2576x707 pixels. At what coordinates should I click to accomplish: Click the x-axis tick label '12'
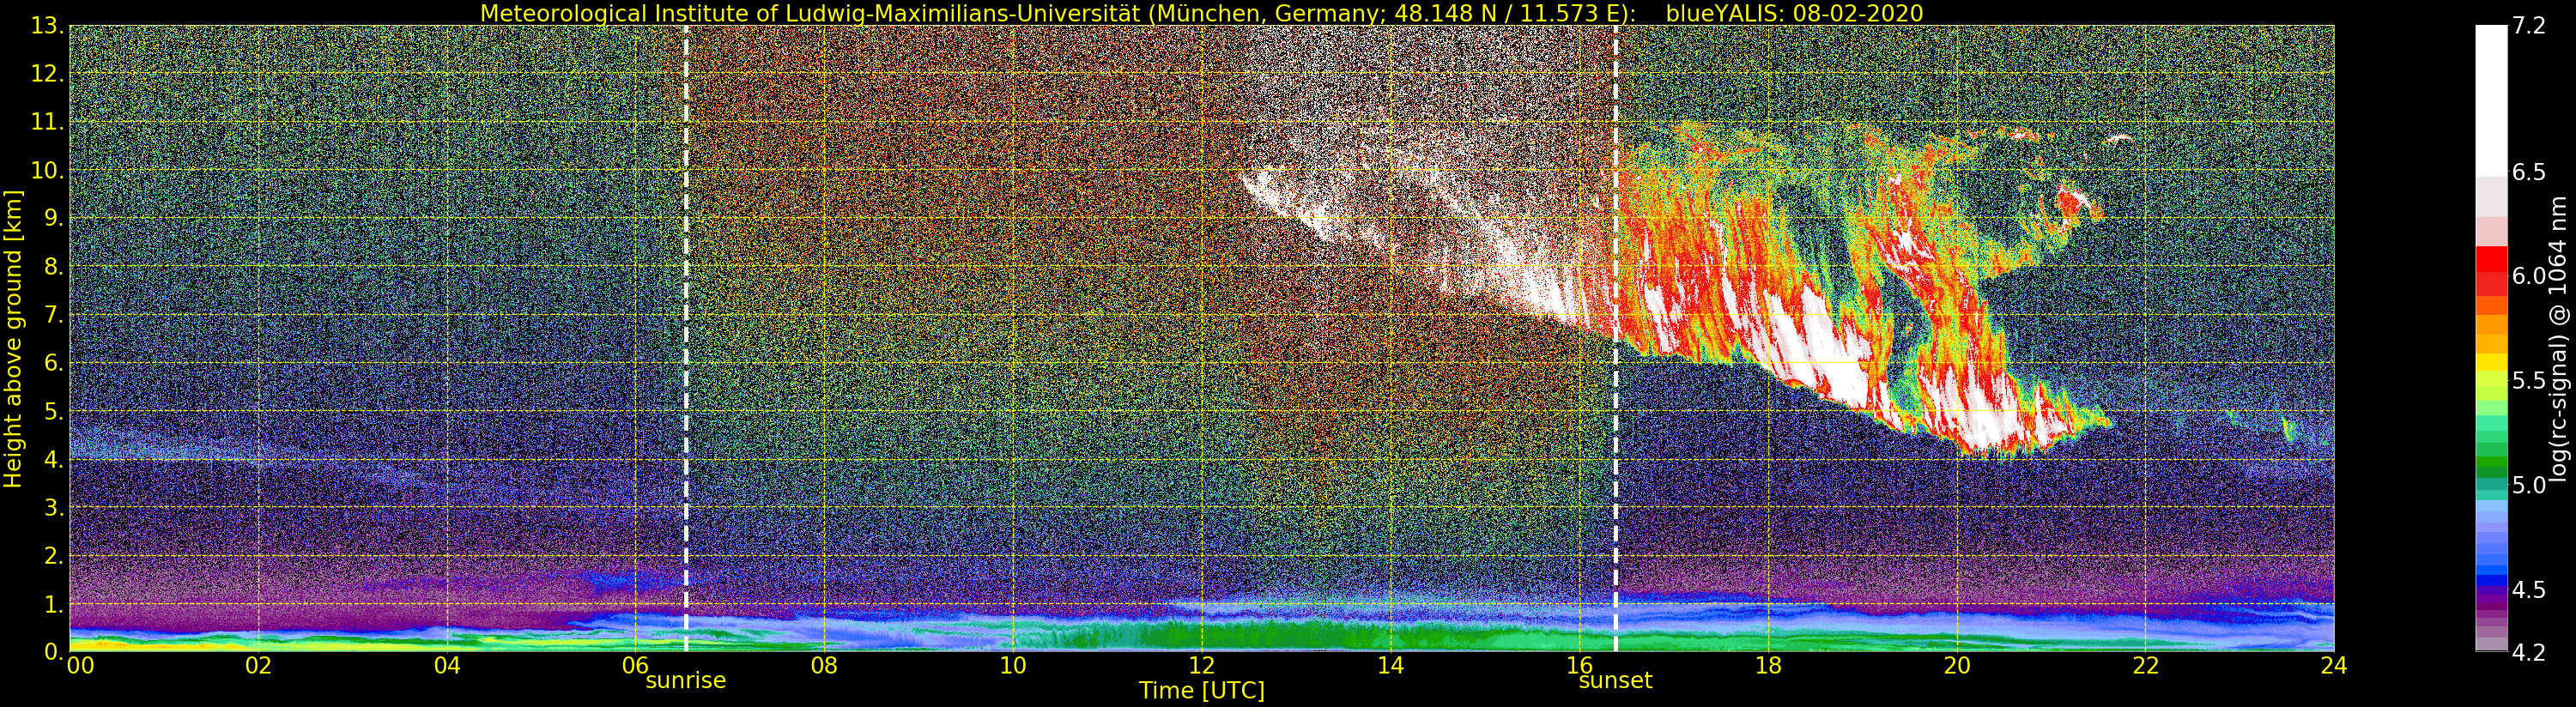click(x=1202, y=666)
